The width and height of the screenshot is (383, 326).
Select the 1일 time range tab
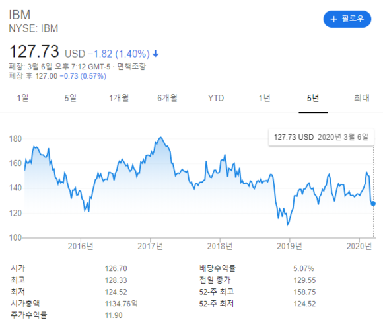(x=22, y=98)
